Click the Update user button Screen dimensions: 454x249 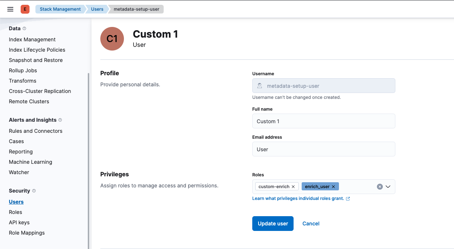point(273,224)
